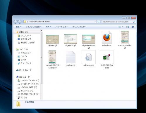
Task: Click the back navigation arrow
Action: pos(16,22)
